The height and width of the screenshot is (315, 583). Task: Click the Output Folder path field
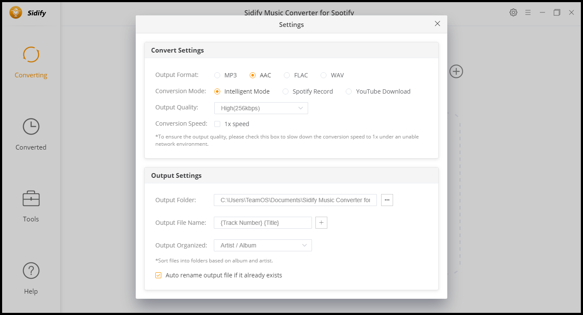pos(295,200)
